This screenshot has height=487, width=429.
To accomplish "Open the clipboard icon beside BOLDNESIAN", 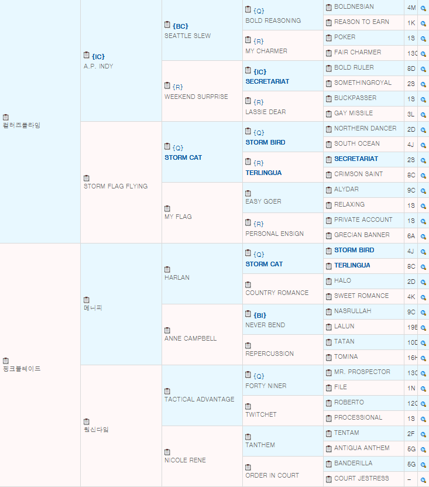I will [329, 8].
